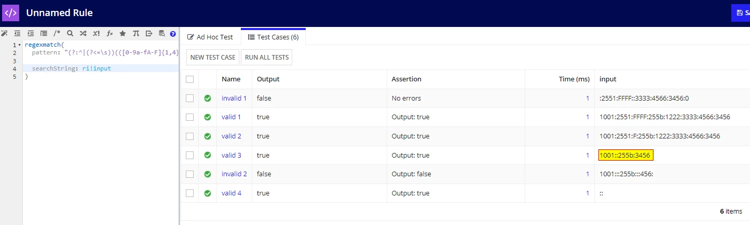Select the valid 3 row checkbox
750x225 pixels.
click(x=189, y=155)
